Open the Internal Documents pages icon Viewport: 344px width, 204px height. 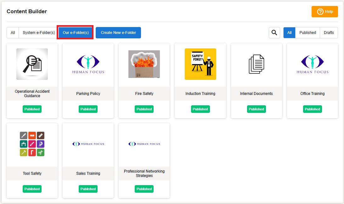[256, 64]
